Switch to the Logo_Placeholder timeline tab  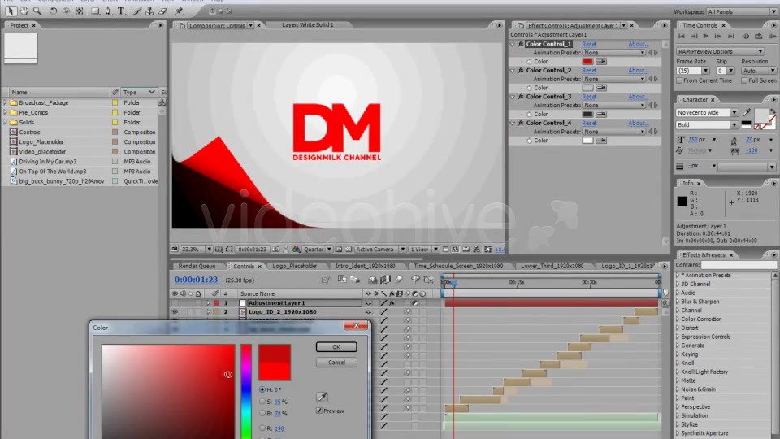click(294, 267)
